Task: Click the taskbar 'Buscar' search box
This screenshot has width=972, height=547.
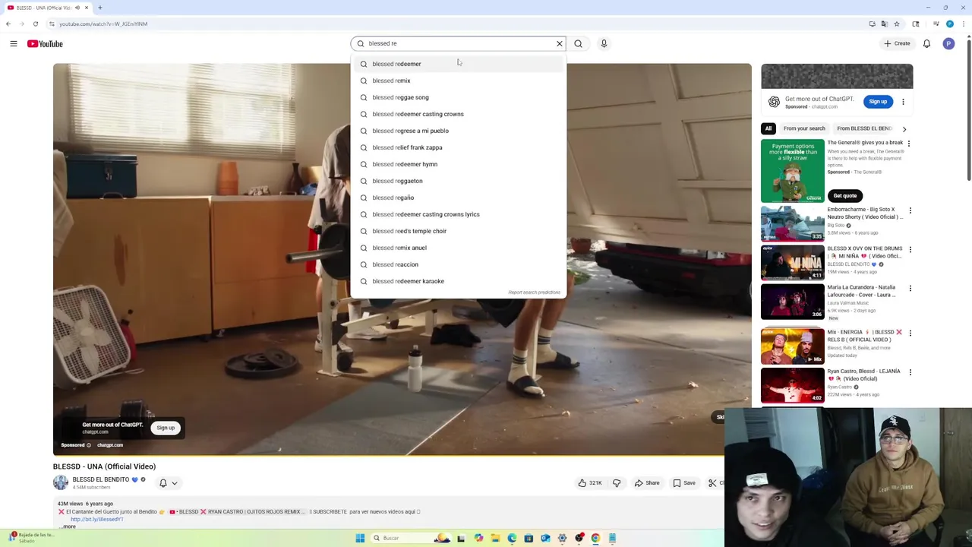Action: tap(410, 538)
